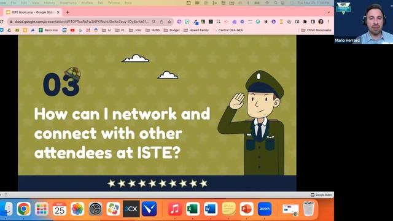The width and height of the screenshot is (393, 221).
Task: Open a new tab with plus button
Action: tap(68, 12)
